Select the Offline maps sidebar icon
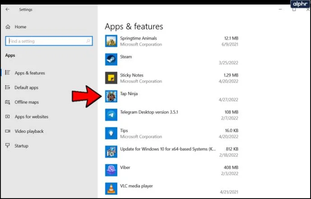The width and height of the screenshot is (311, 199). point(8,102)
